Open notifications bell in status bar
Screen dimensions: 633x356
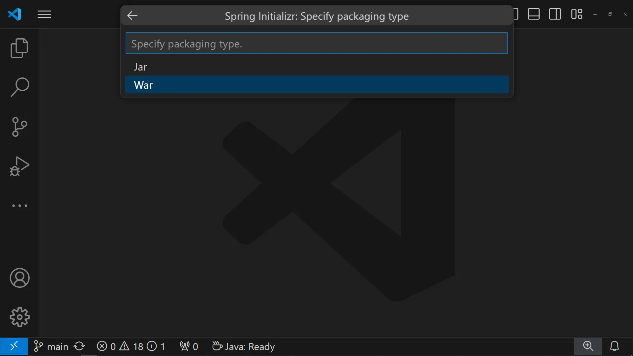[x=615, y=346]
